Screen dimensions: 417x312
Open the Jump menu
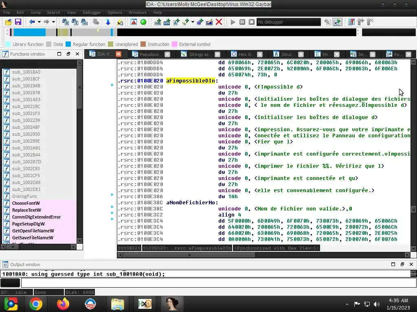[x=35, y=13]
